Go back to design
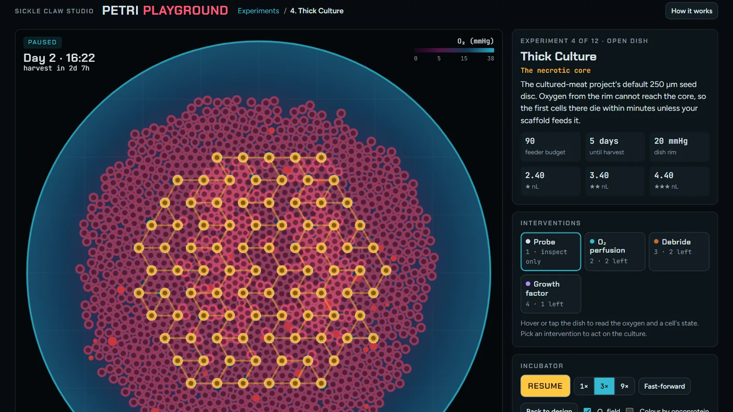The image size is (733, 412). [x=549, y=409]
